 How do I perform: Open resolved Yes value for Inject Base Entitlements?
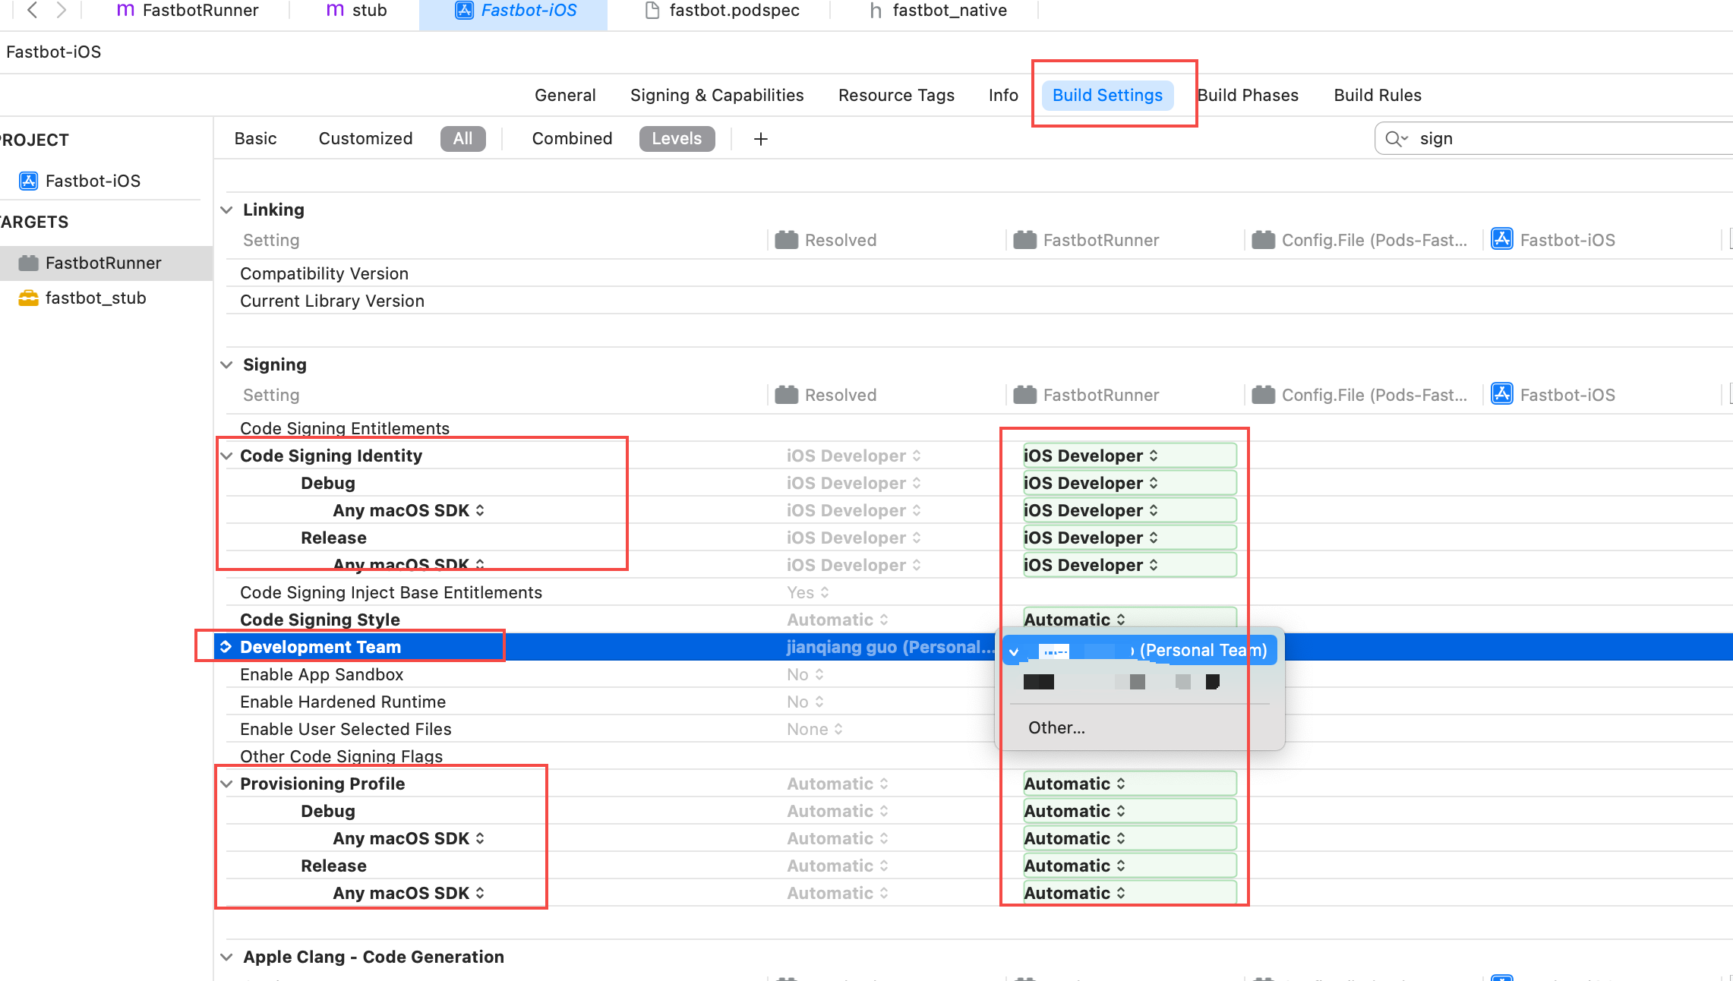click(x=807, y=592)
